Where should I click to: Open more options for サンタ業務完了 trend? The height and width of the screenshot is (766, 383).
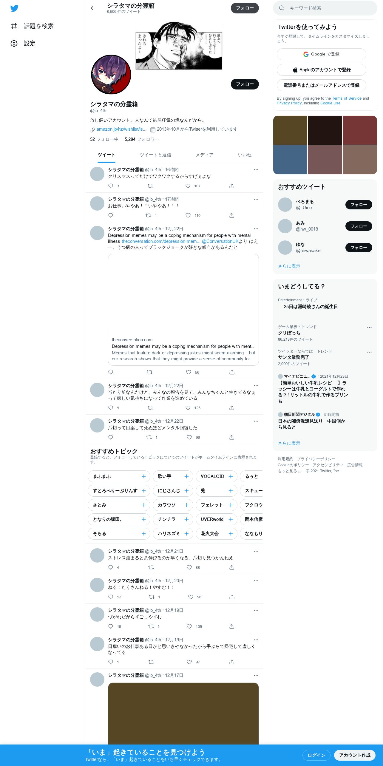(369, 352)
